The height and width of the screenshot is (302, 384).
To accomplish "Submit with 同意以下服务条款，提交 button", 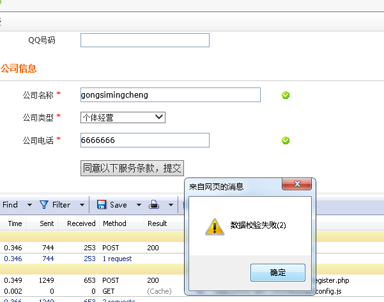I will click(132, 168).
